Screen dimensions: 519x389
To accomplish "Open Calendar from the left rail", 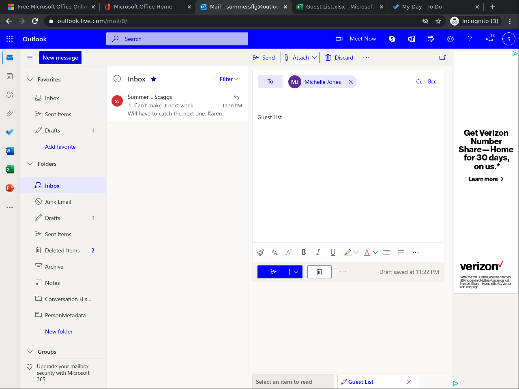I will point(10,76).
